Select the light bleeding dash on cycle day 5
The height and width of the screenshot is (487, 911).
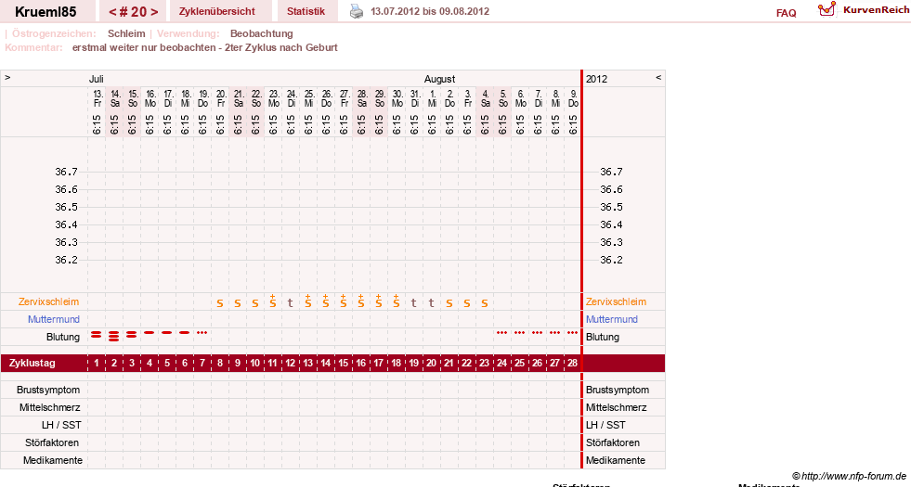point(167,333)
